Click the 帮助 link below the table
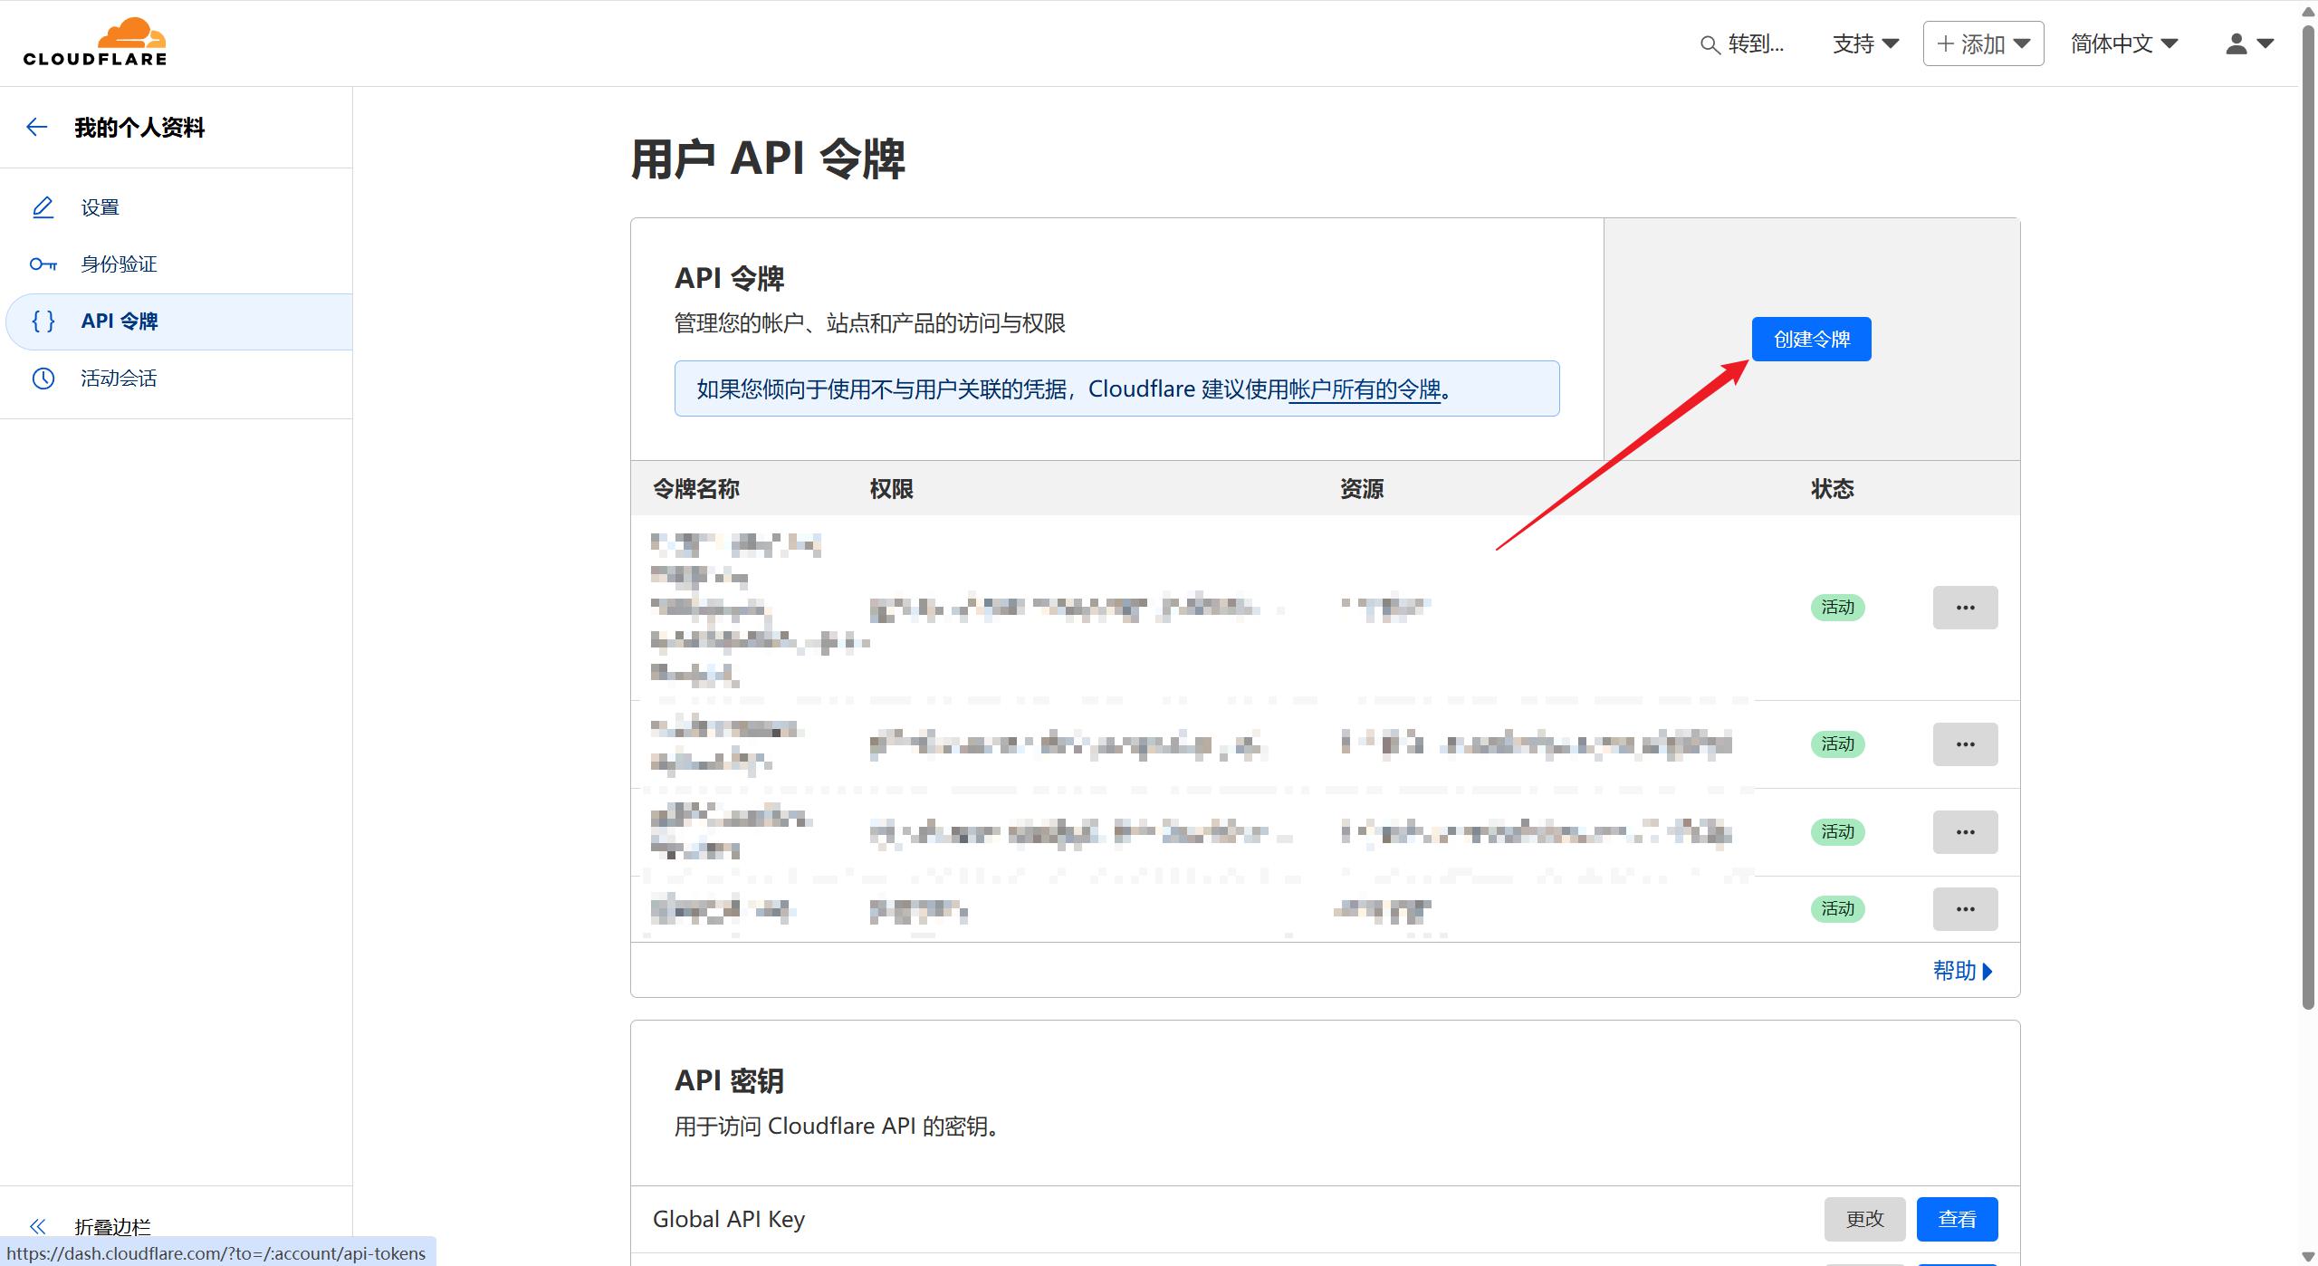 pos(1962,971)
